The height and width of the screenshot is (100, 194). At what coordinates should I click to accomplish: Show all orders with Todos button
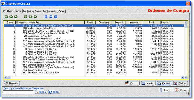(54, 92)
